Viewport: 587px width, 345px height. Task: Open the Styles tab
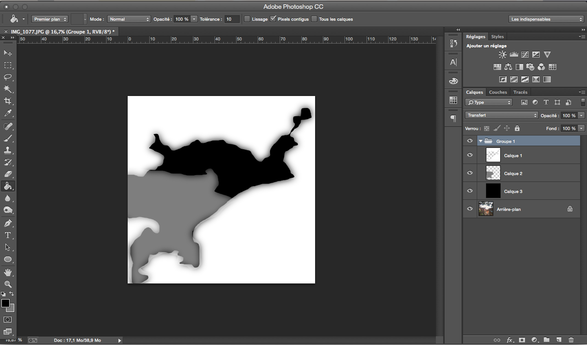(x=497, y=37)
